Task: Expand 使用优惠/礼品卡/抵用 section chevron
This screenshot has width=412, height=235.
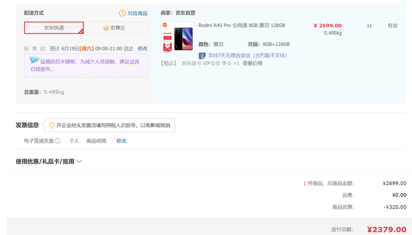Action: tap(79, 161)
